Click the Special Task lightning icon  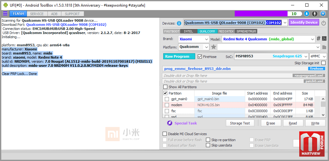tap(170, 123)
